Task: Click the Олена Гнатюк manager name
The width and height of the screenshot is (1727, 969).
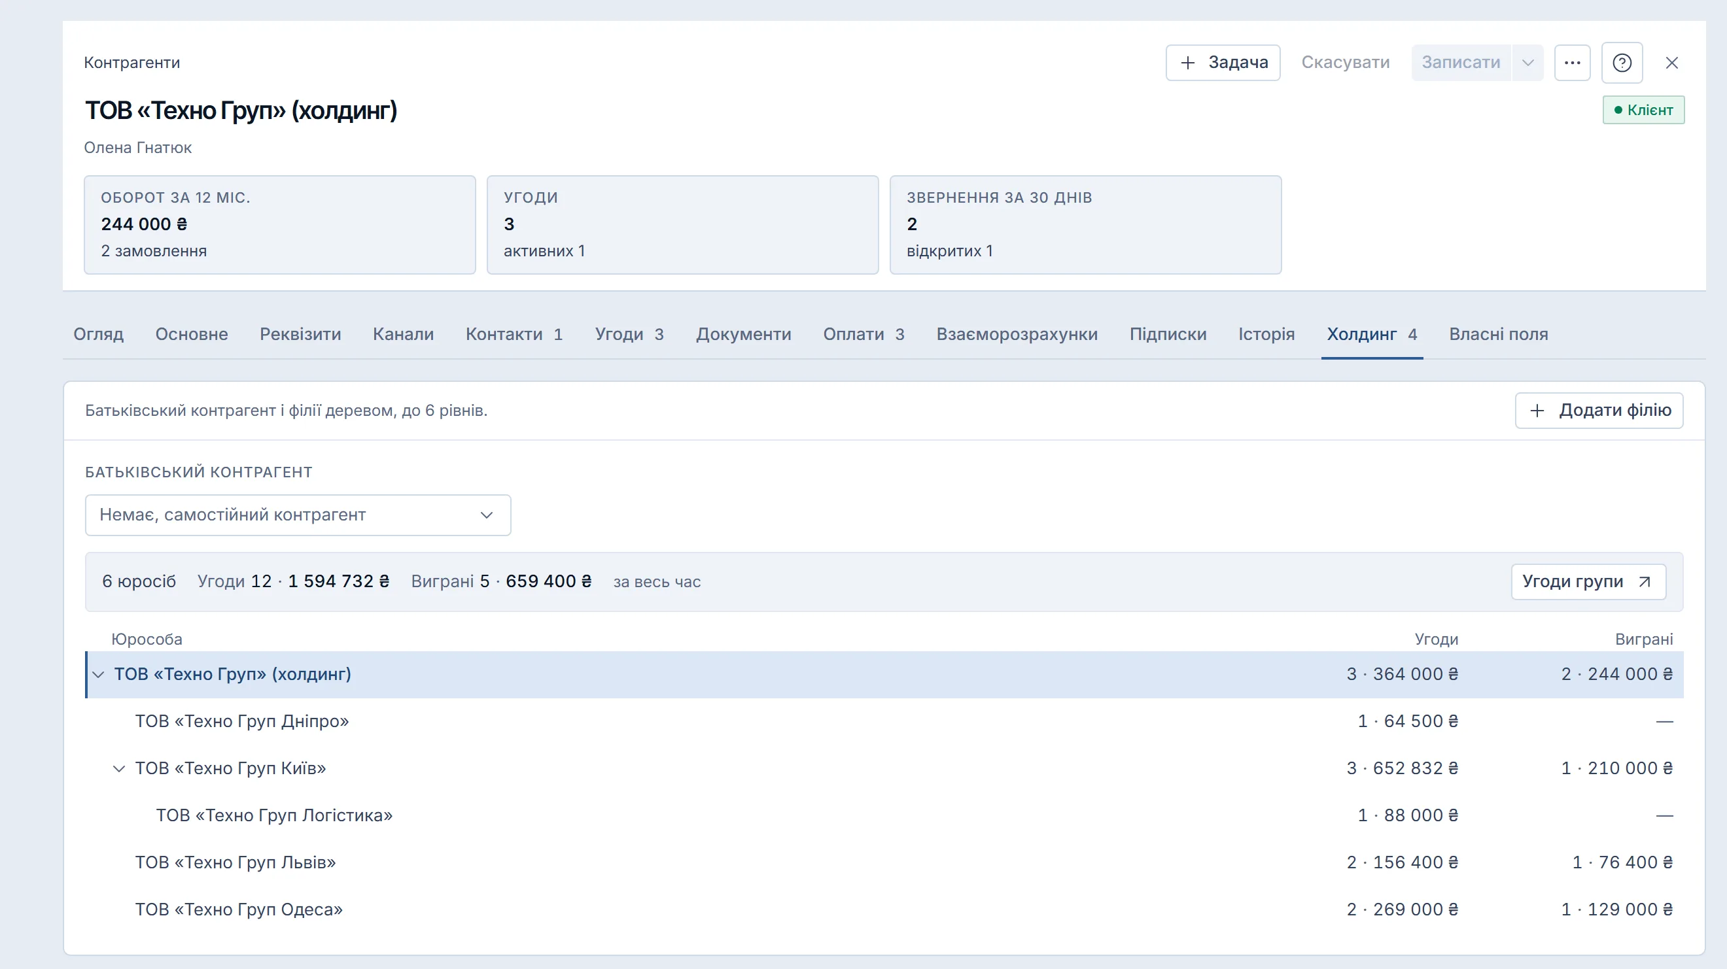Action: click(x=137, y=147)
